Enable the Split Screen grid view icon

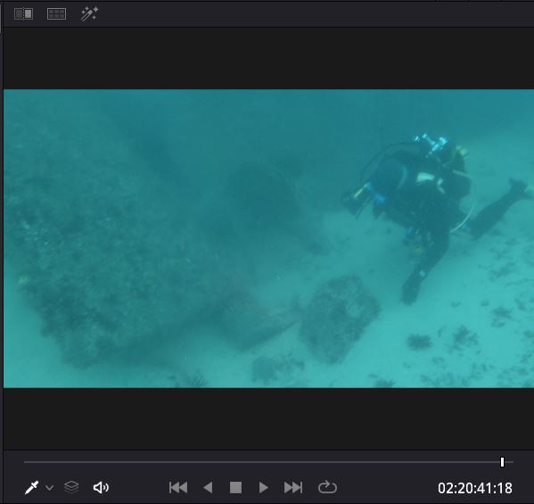[x=56, y=14]
